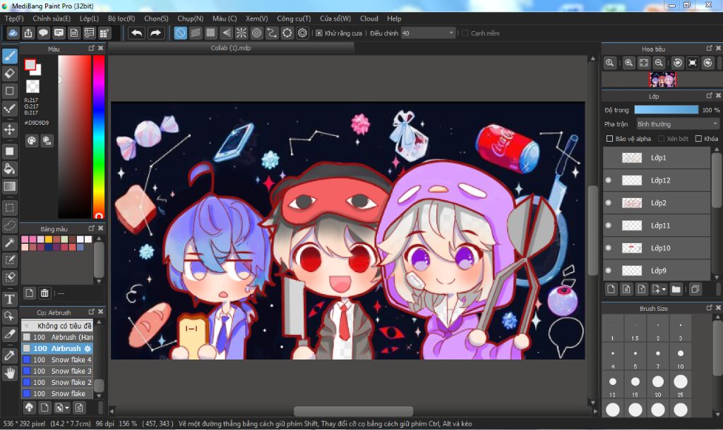
Task: Toggle visibility of layer Lớp2
Action: (x=608, y=202)
